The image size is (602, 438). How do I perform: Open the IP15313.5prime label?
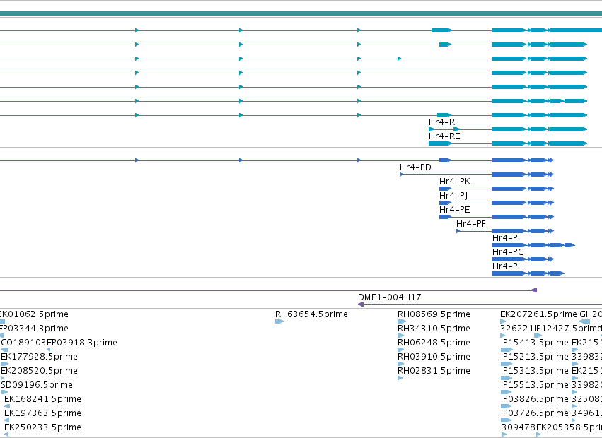[535, 371]
